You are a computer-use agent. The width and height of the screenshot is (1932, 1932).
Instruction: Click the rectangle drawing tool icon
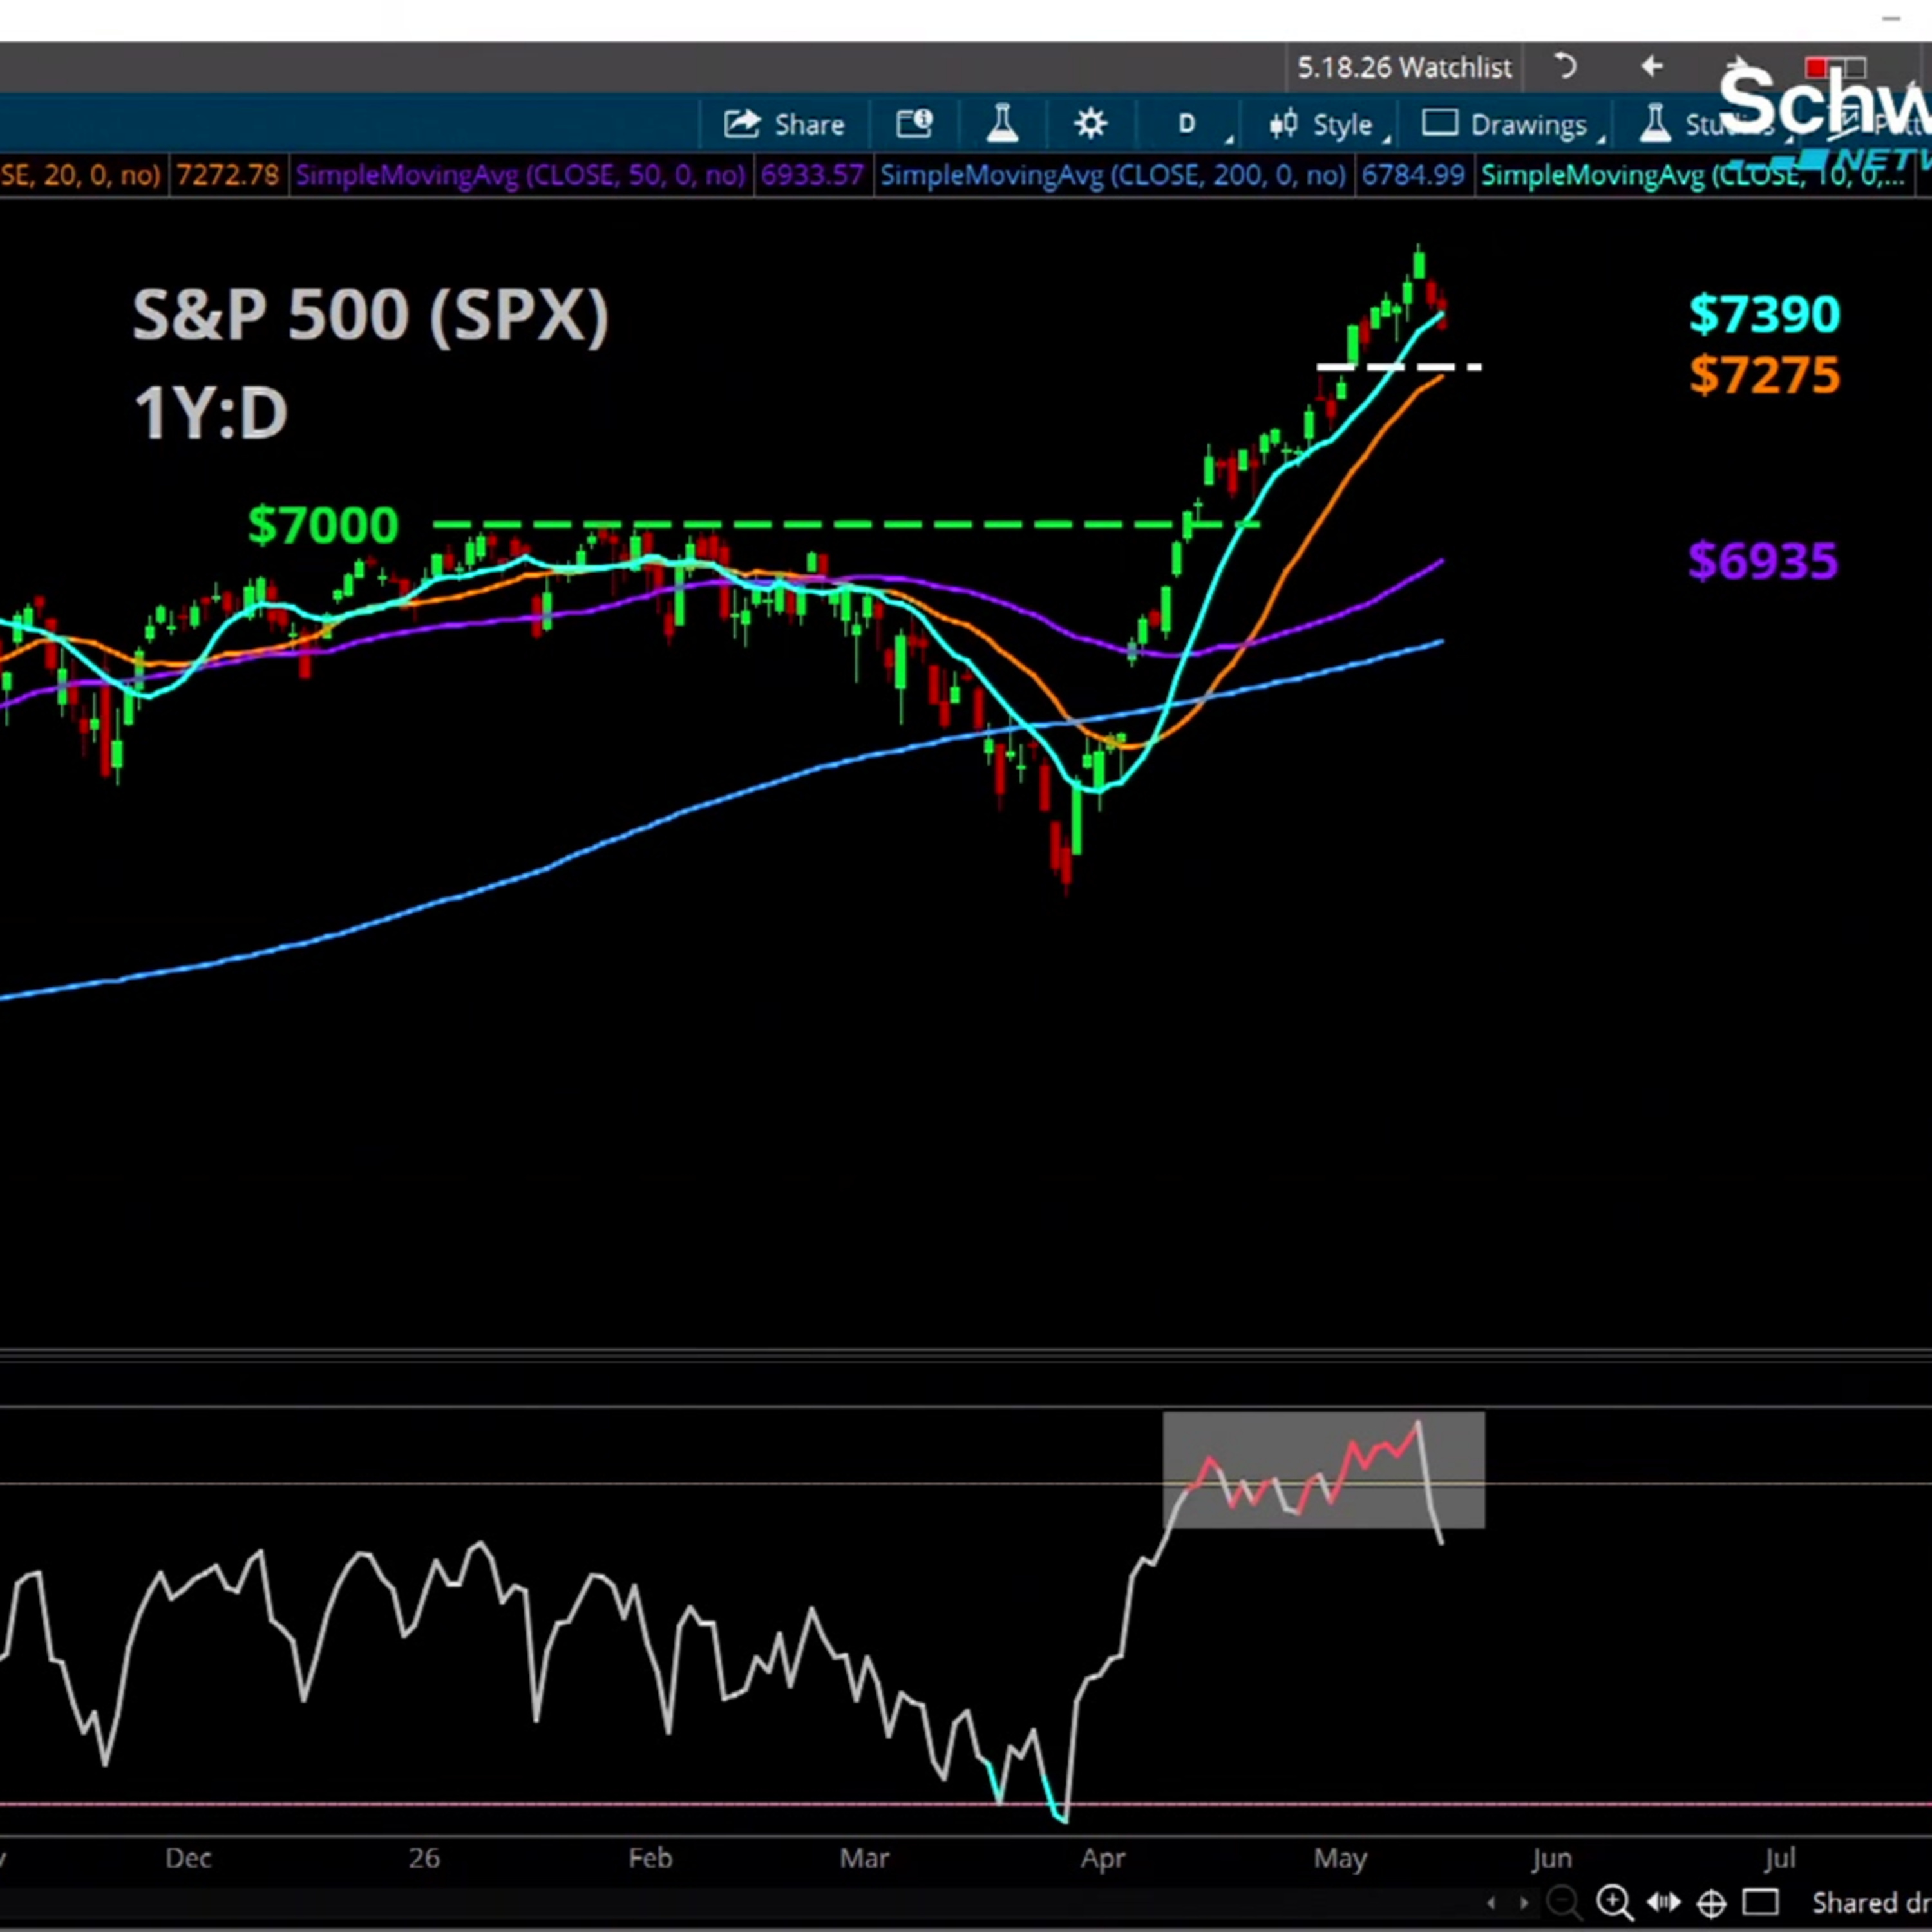1761,1901
